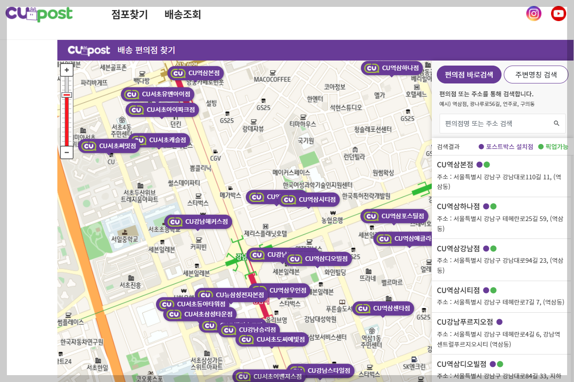Screen dimensions: 574x382
Task: Open the CU POST Instagram page
Action: click(534, 13)
